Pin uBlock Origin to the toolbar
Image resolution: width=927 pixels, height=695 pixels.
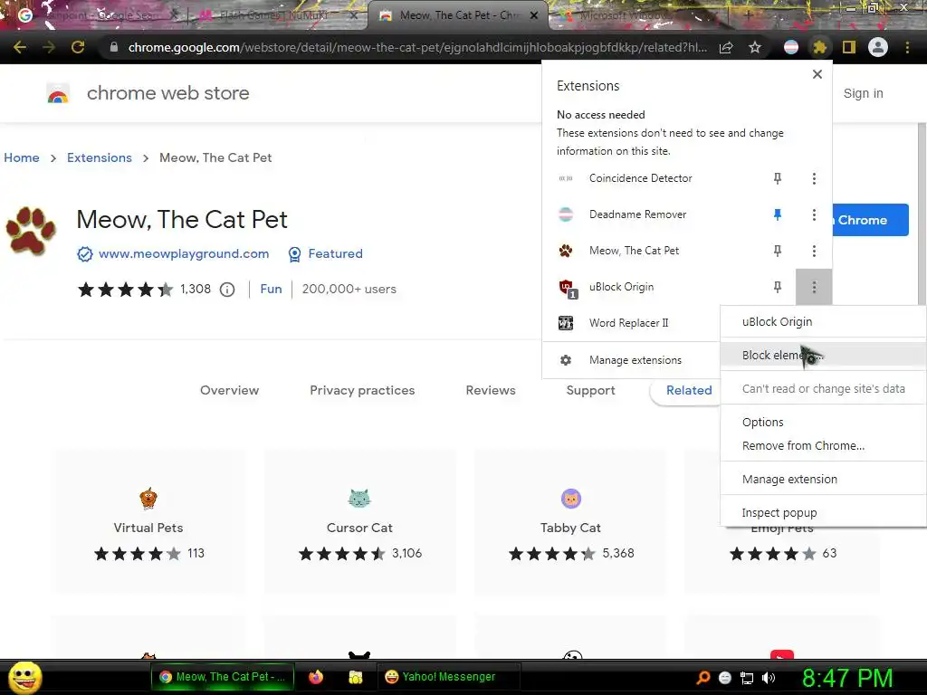click(x=778, y=287)
